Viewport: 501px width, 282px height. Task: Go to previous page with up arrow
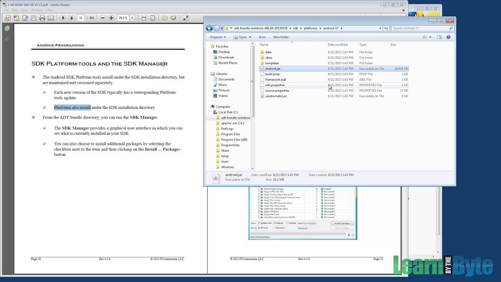coord(63,18)
